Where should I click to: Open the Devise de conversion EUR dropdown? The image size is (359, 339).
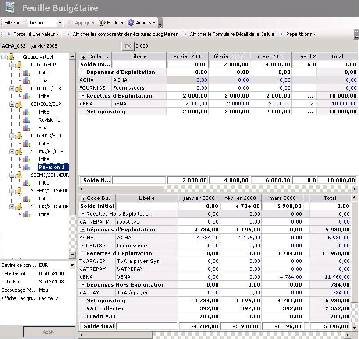pyautogui.click(x=72, y=265)
